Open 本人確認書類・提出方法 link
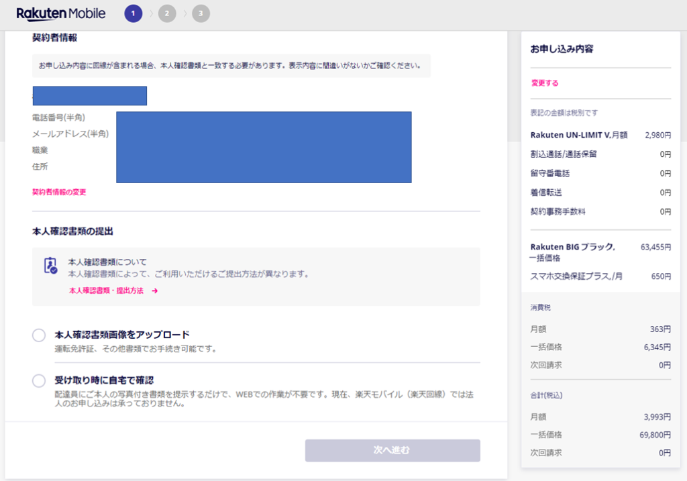687x481 pixels. coord(107,291)
